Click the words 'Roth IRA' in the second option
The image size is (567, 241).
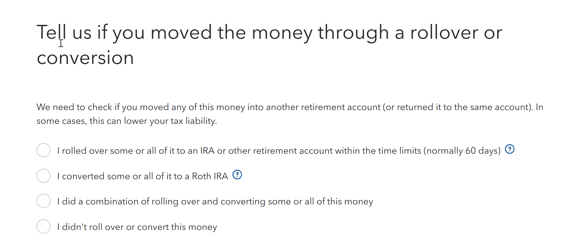(x=210, y=176)
